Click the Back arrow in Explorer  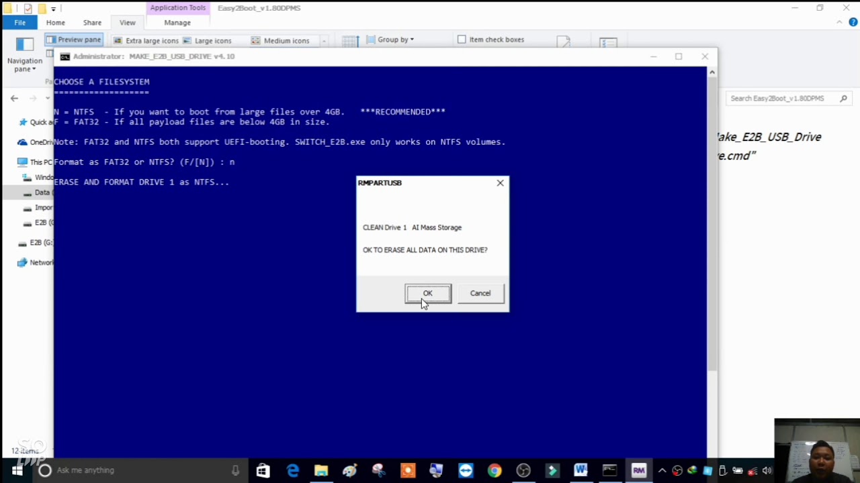(14, 98)
